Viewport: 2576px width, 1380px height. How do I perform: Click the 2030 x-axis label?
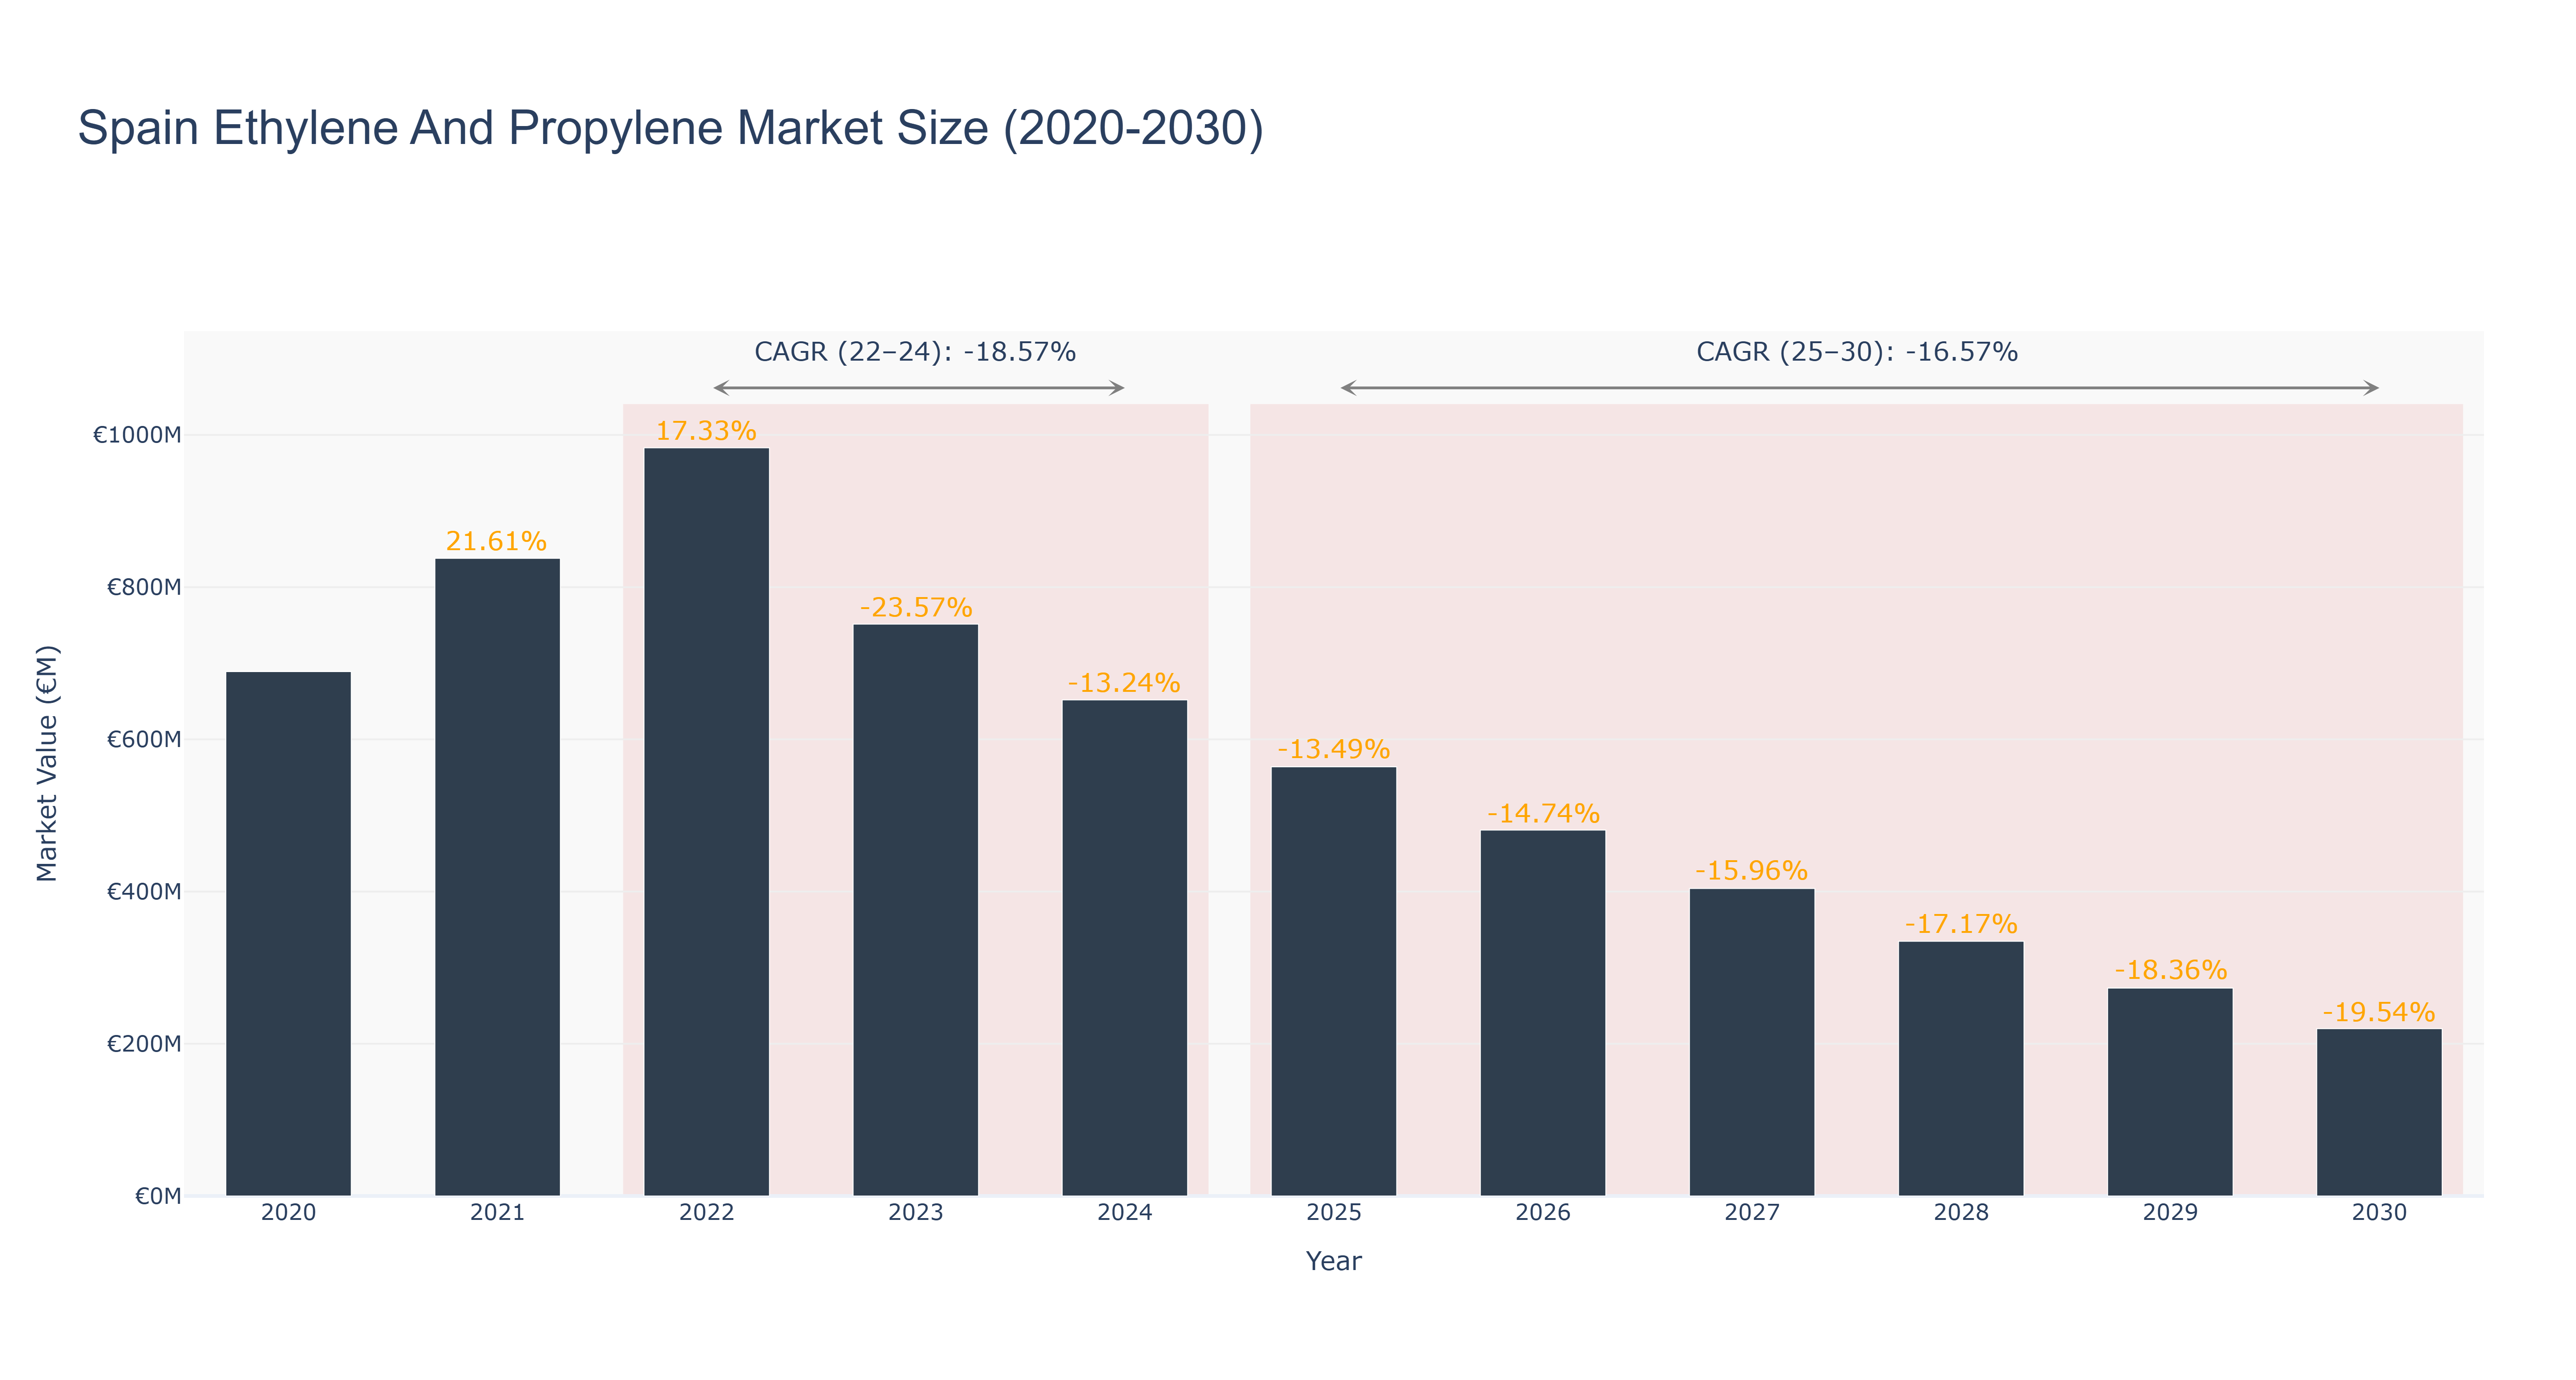[x=2378, y=1213]
